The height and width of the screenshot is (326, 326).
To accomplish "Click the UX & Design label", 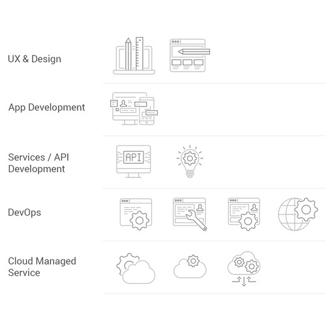I will [x=35, y=59].
